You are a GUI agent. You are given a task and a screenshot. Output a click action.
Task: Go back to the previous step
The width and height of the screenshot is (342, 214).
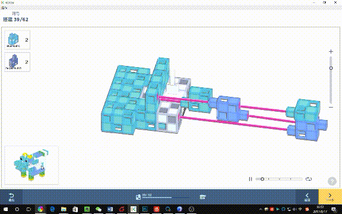tap(307, 197)
